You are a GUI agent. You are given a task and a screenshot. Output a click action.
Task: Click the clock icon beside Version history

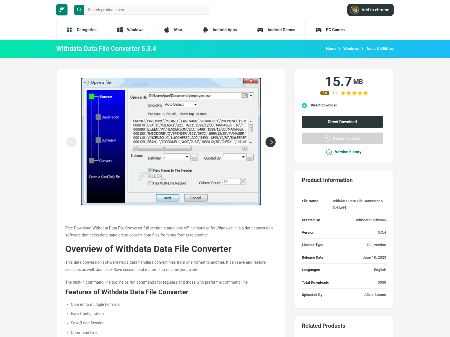point(329,152)
